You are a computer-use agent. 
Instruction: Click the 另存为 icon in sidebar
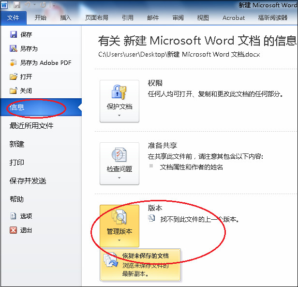pyautogui.click(x=14, y=48)
